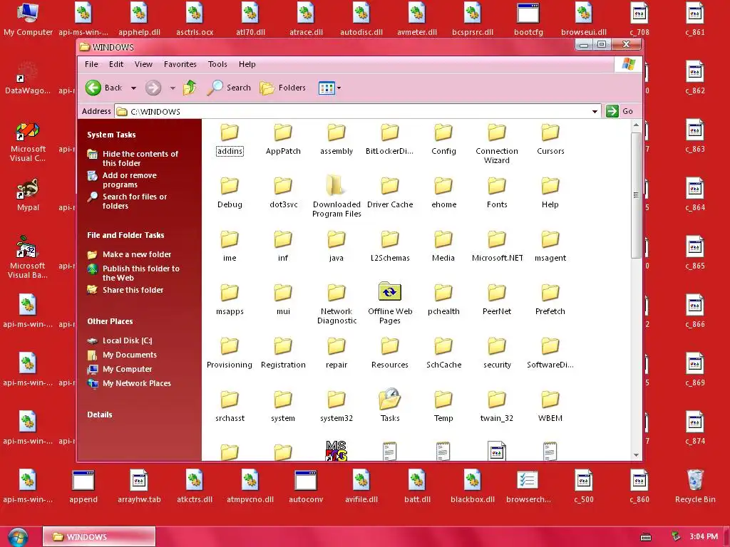Expand the Address bar dropdown
730x547 pixels.
pyautogui.click(x=595, y=111)
